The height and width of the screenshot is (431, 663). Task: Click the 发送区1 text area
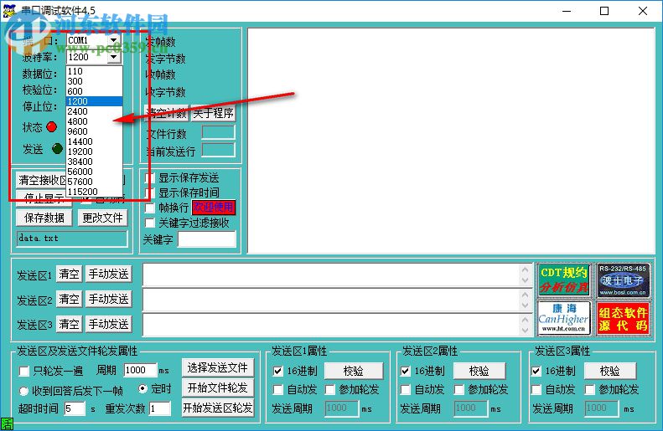[x=336, y=275]
